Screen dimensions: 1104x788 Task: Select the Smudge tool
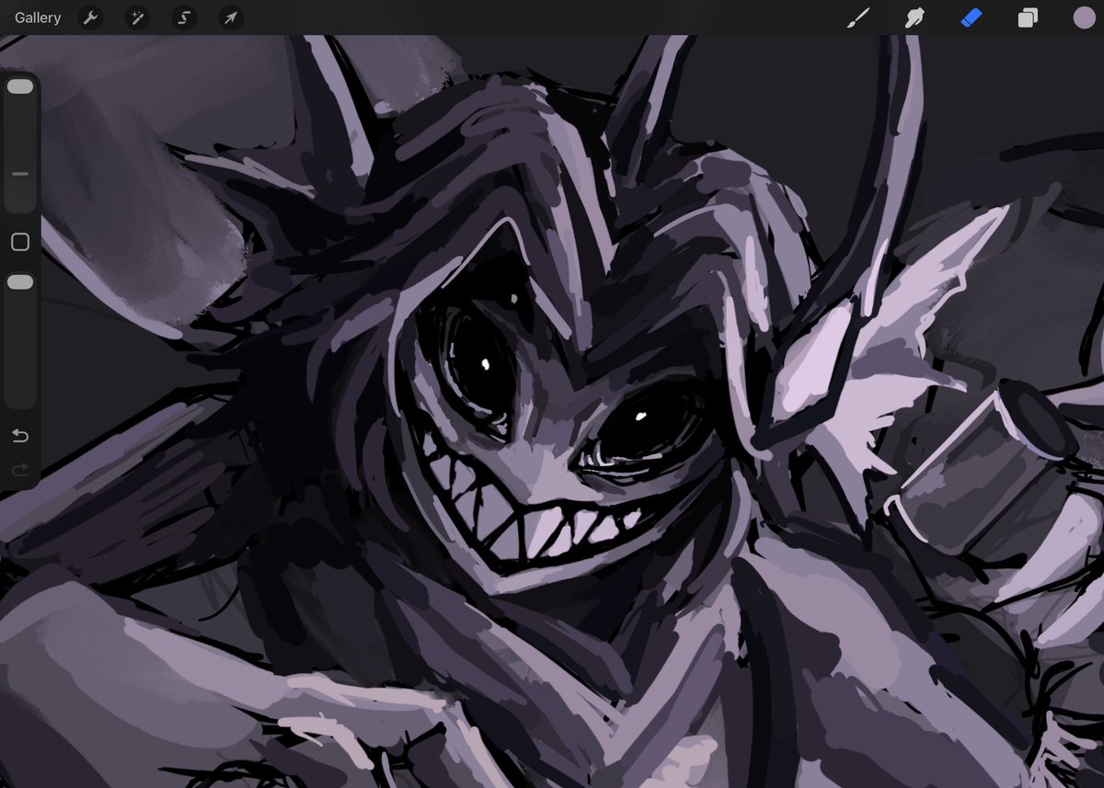(x=914, y=17)
